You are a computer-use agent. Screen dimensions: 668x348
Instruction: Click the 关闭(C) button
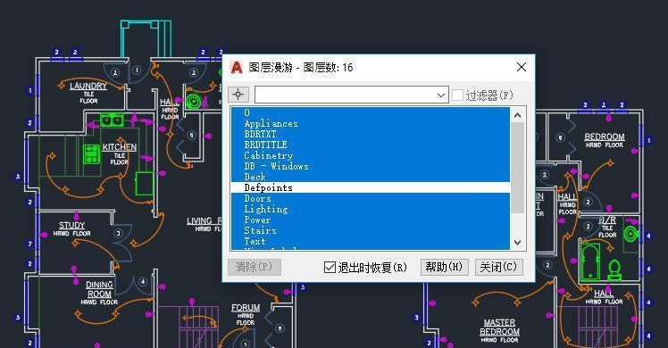pos(498,267)
